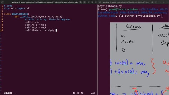Click 'punk@Jarvis-custom' prompt in right terminal
The width and height of the screenshot is (169, 95).
pos(123,9)
